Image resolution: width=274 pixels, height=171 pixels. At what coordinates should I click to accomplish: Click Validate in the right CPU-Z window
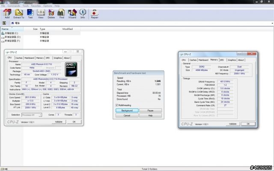(232, 124)
